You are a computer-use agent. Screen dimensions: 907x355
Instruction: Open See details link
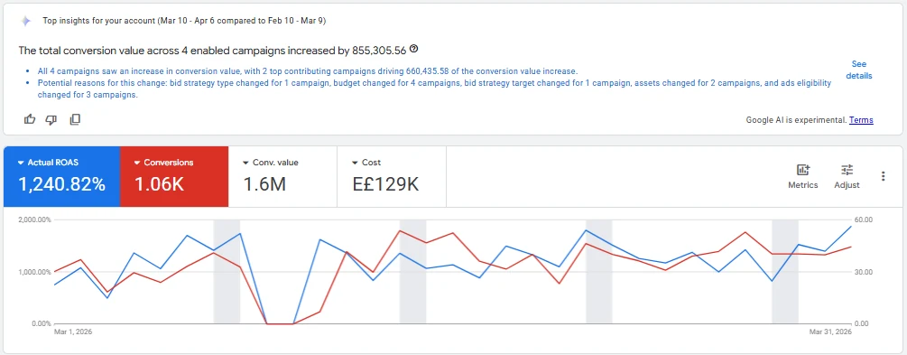point(859,70)
